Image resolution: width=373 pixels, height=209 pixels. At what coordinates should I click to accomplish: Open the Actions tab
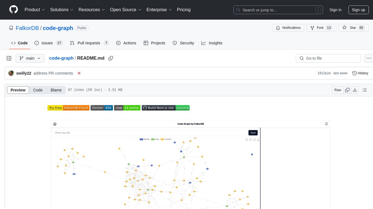pos(126,43)
